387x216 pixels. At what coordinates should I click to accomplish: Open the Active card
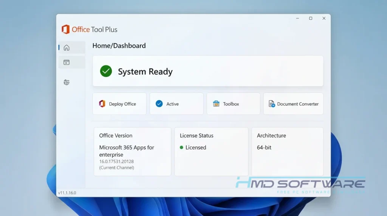[176, 103]
